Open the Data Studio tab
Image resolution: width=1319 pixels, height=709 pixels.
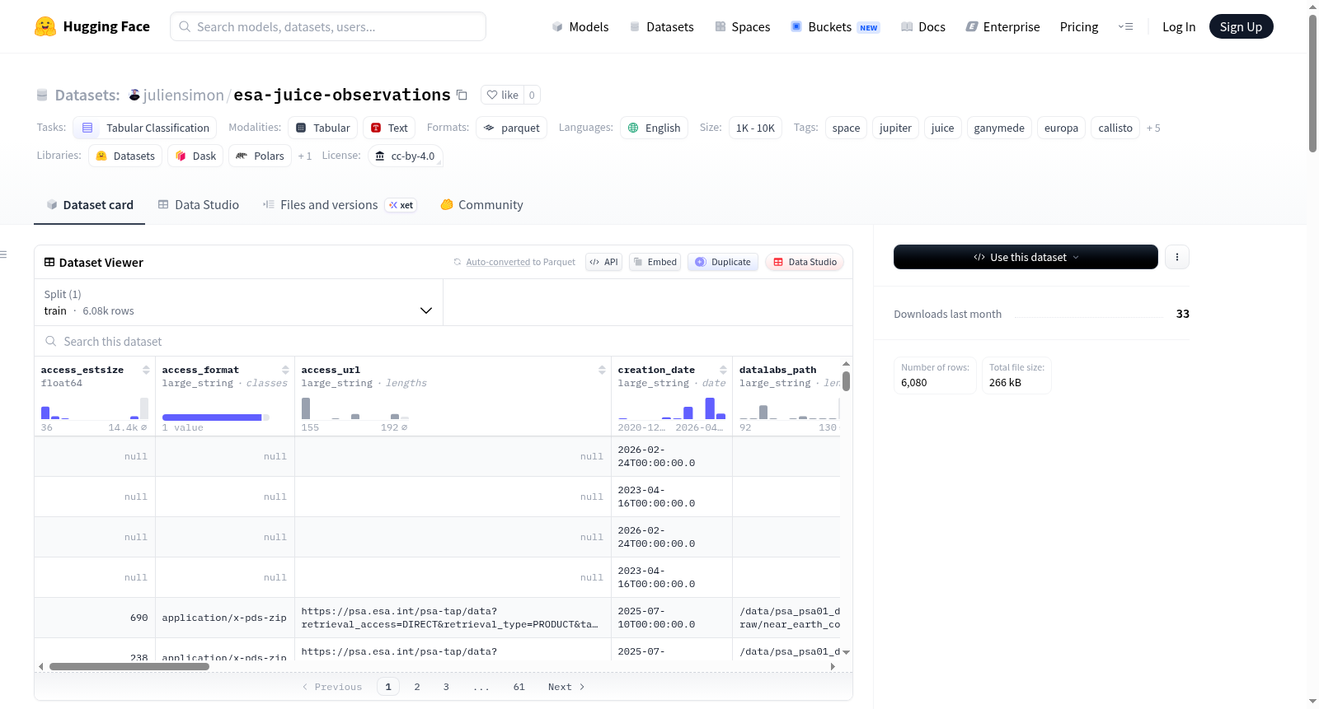198,204
